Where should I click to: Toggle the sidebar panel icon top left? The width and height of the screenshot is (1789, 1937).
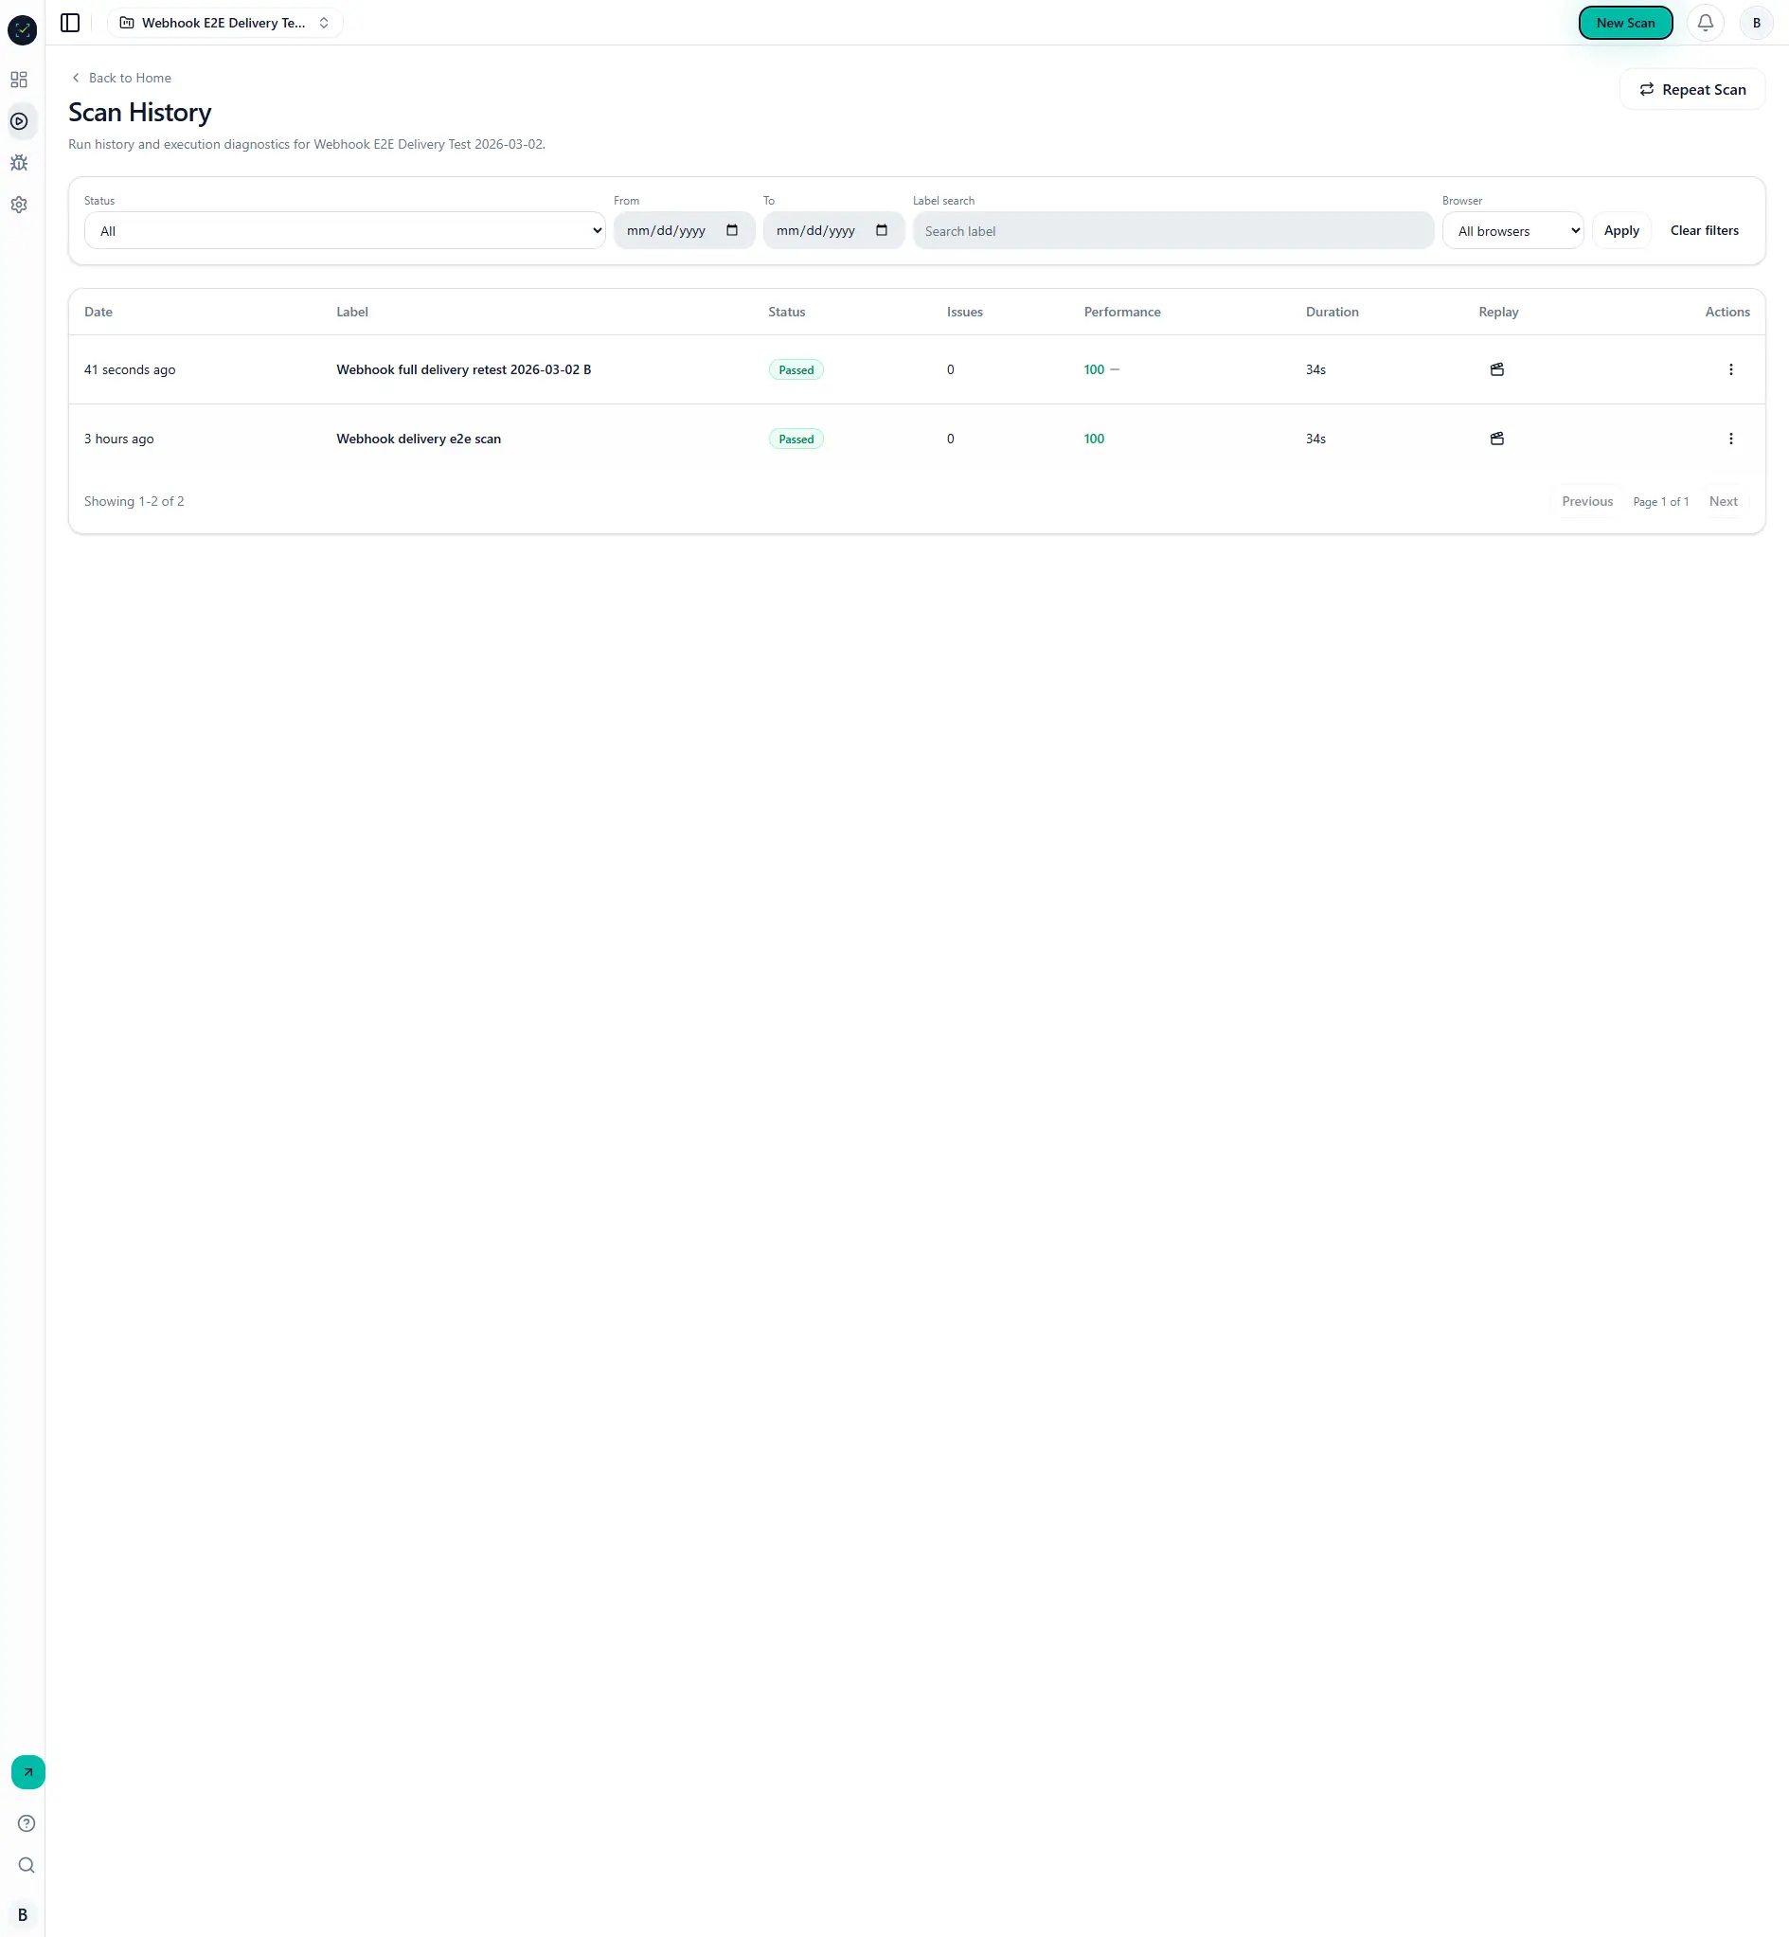[x=69, y=23]
